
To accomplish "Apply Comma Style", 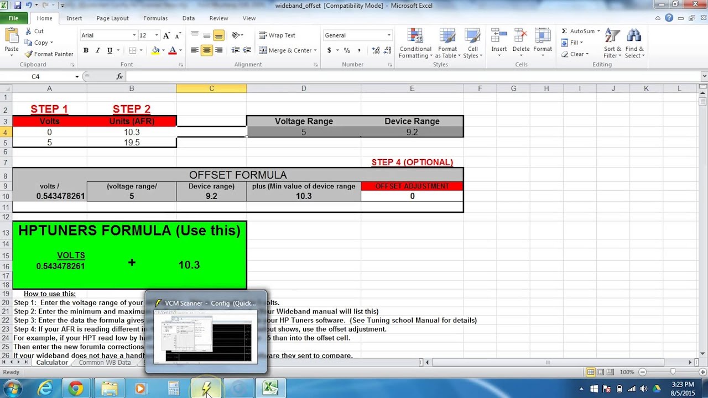I will [x=359, y=50].
